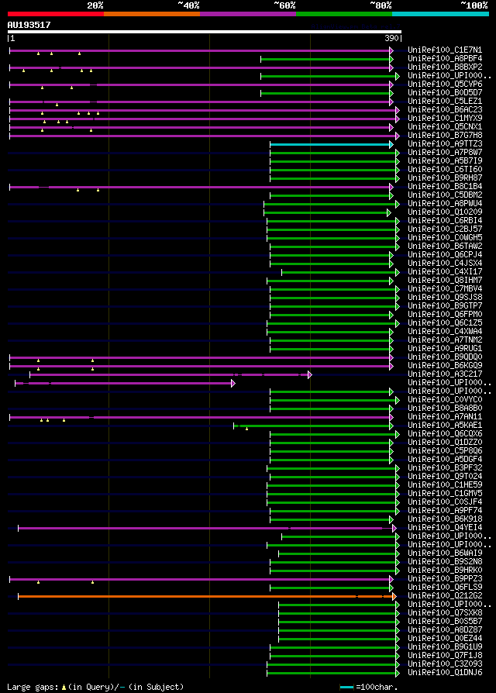496x693 pixels.
Task: Open hit UniRef100_C1E7N1
Action: point(445,50)
